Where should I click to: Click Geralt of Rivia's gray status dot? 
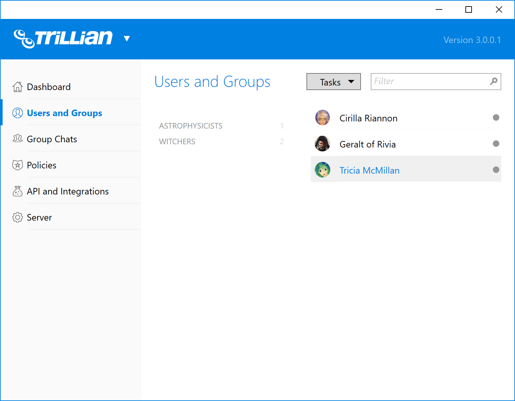click(x=496, y=144)
